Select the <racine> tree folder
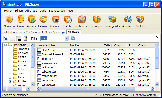The width and height of the screenshot is (162, 98). 24,49
